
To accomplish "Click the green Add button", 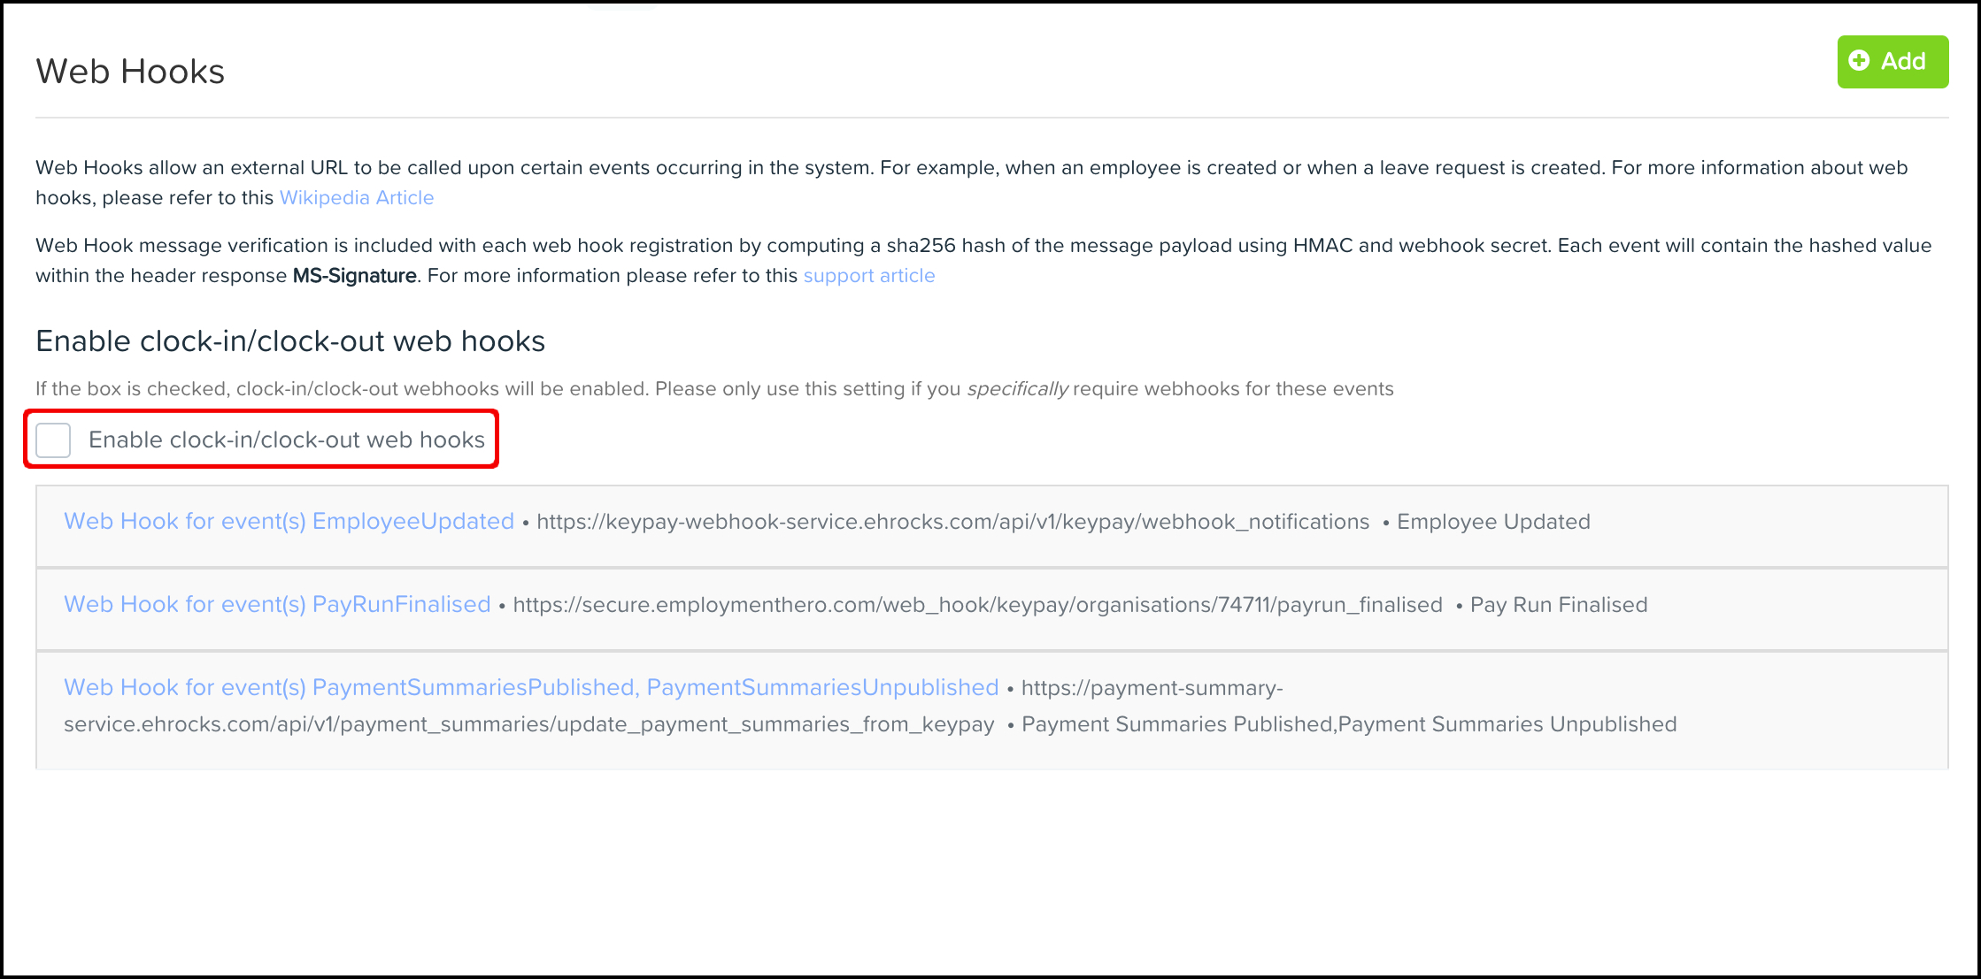I will pos(1892,61).
